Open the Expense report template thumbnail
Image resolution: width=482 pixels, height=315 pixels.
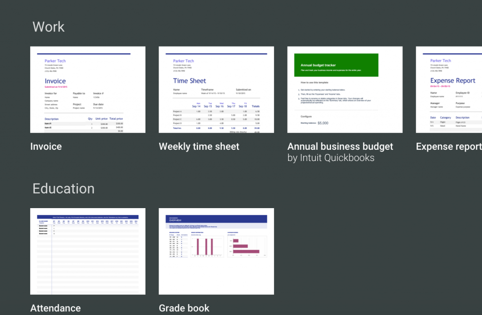(449, 89)
